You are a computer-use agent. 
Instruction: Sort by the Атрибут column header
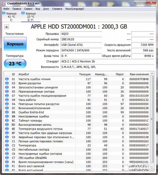pyautogui.click(x=46, y=74)
